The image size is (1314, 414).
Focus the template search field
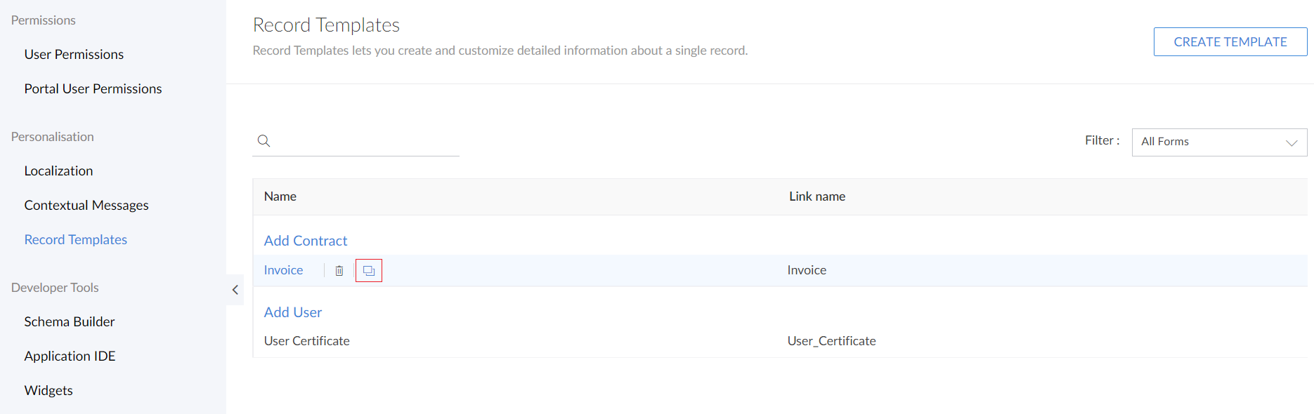tap(365, 141)
